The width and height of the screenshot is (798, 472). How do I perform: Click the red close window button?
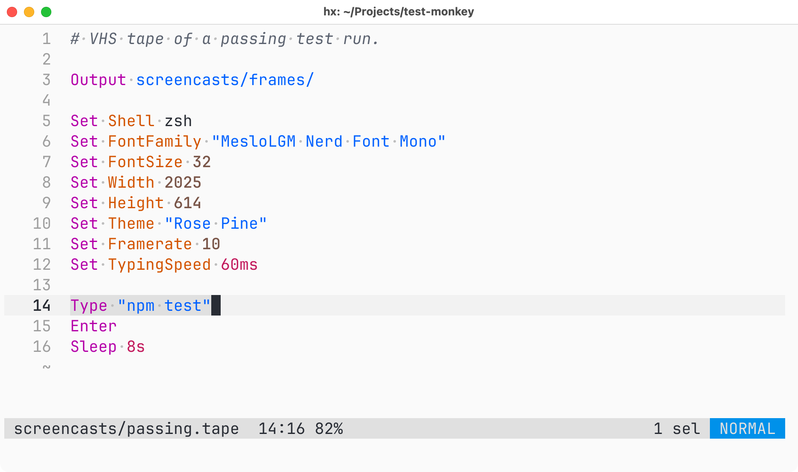[x=12, y=12]
